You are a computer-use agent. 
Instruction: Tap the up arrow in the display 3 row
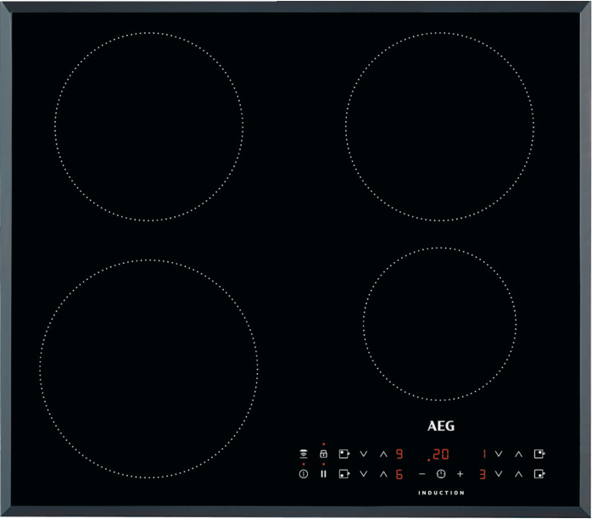tap(519, 474)
